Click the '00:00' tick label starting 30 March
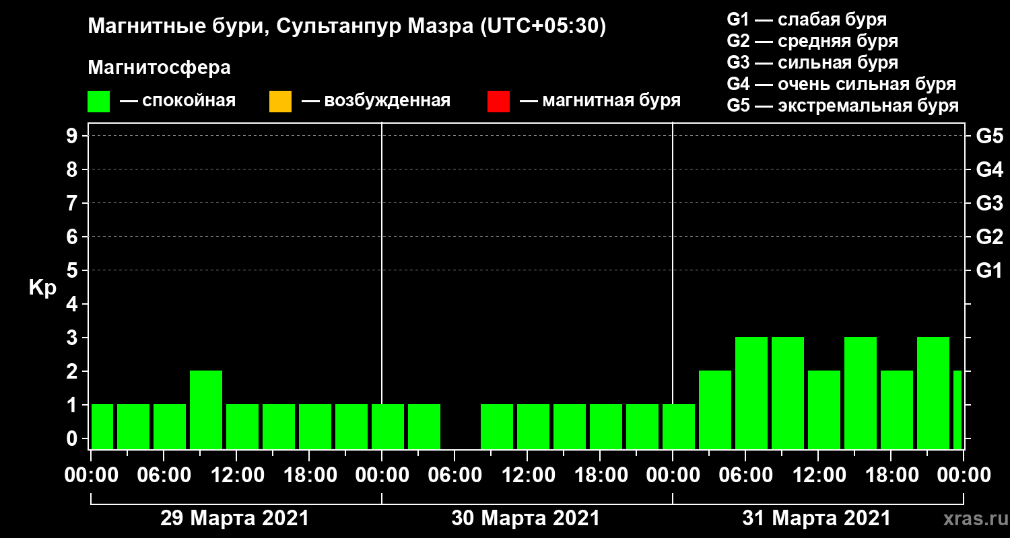Screen dimensions: 1010x538 pyautogui.click(x=381, y=475)
